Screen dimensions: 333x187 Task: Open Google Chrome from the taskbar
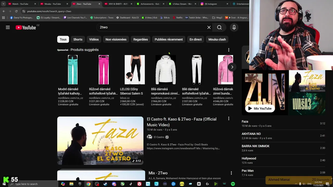[x=88, y=184]
